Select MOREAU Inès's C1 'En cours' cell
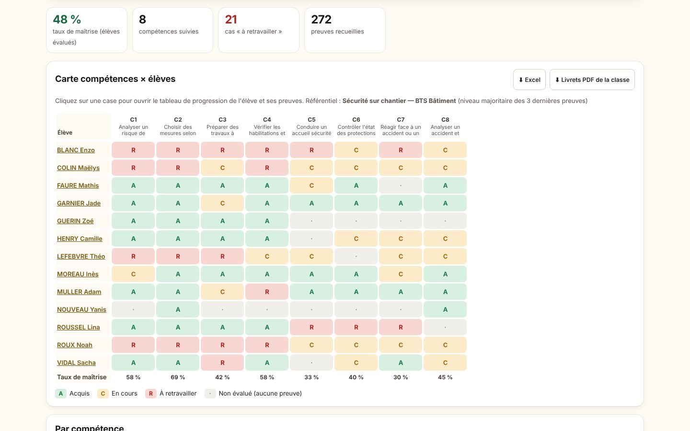 click(x=133, y=274)
